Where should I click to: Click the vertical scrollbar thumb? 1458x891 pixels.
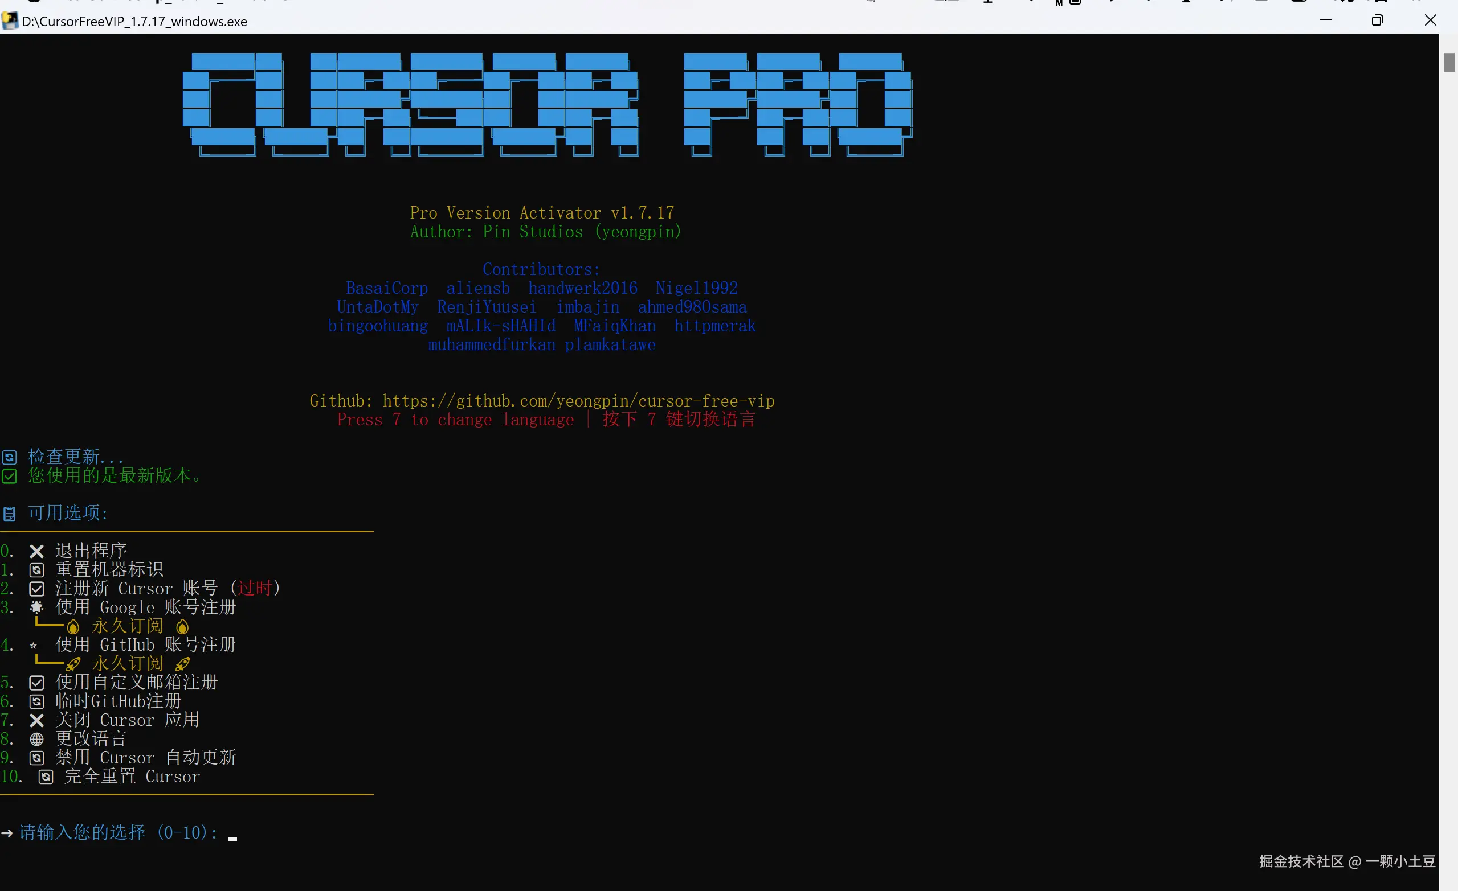(x=1448, y=63)
